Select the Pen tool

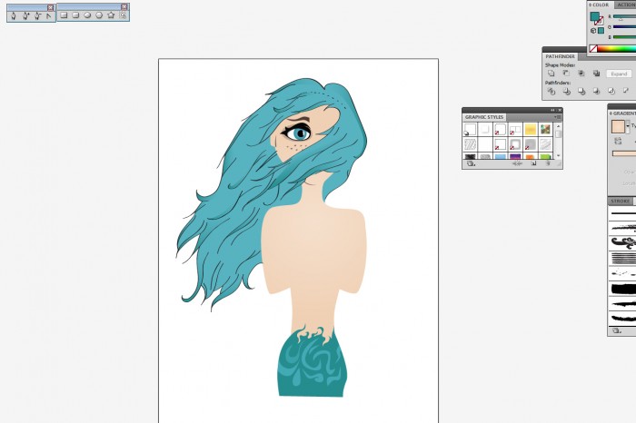14,15
